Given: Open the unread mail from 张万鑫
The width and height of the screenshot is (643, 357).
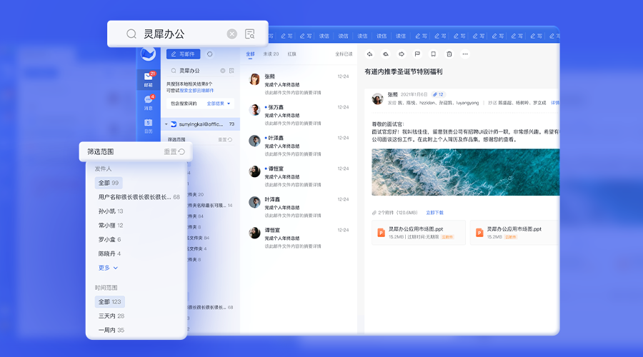Looking at the screenshot, I should click(299, 115).
